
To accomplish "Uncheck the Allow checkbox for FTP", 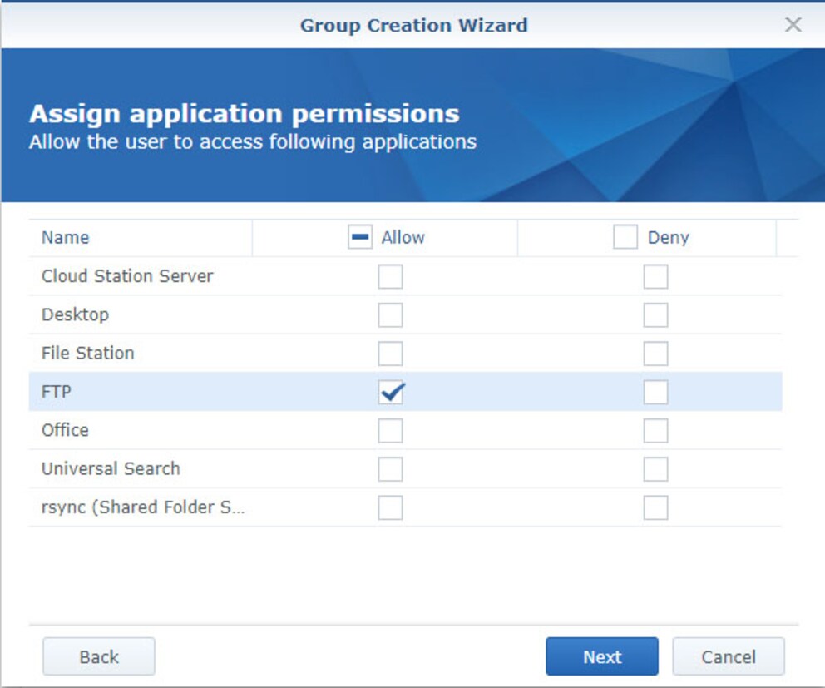I will point(390,392).
